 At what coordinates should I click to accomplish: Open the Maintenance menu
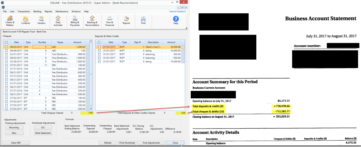coord(62,11)
